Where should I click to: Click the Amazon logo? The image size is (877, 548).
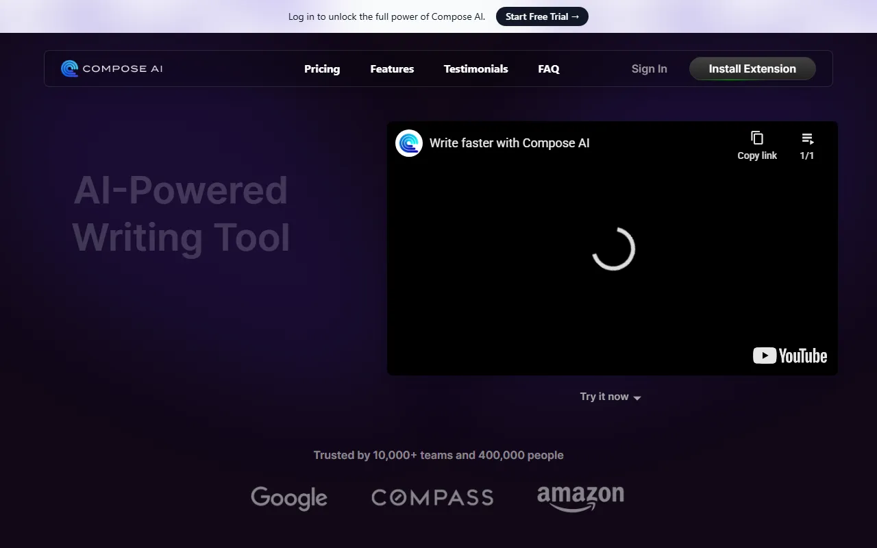pyautogui.click(x=580, y=498)
